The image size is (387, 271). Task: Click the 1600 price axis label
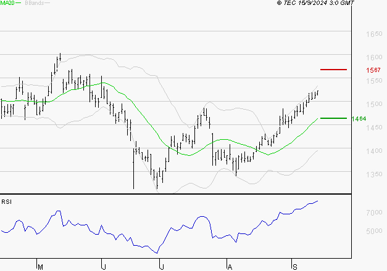click(374, 57)
